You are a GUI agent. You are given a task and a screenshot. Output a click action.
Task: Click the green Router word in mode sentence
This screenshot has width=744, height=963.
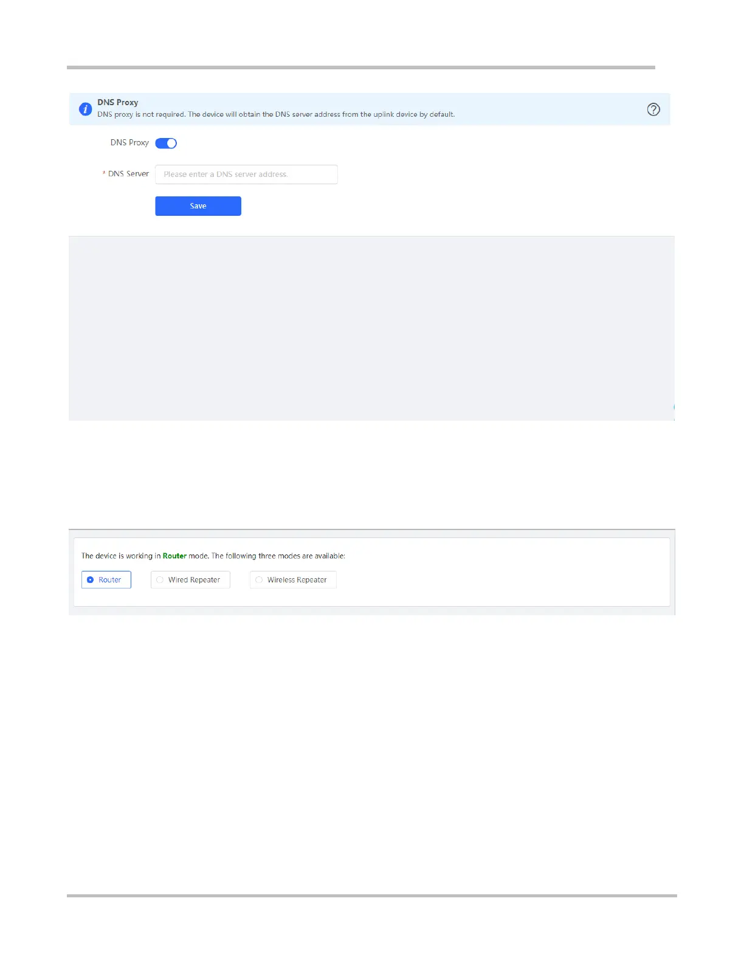pyautogui.click(x=174, y=556)
